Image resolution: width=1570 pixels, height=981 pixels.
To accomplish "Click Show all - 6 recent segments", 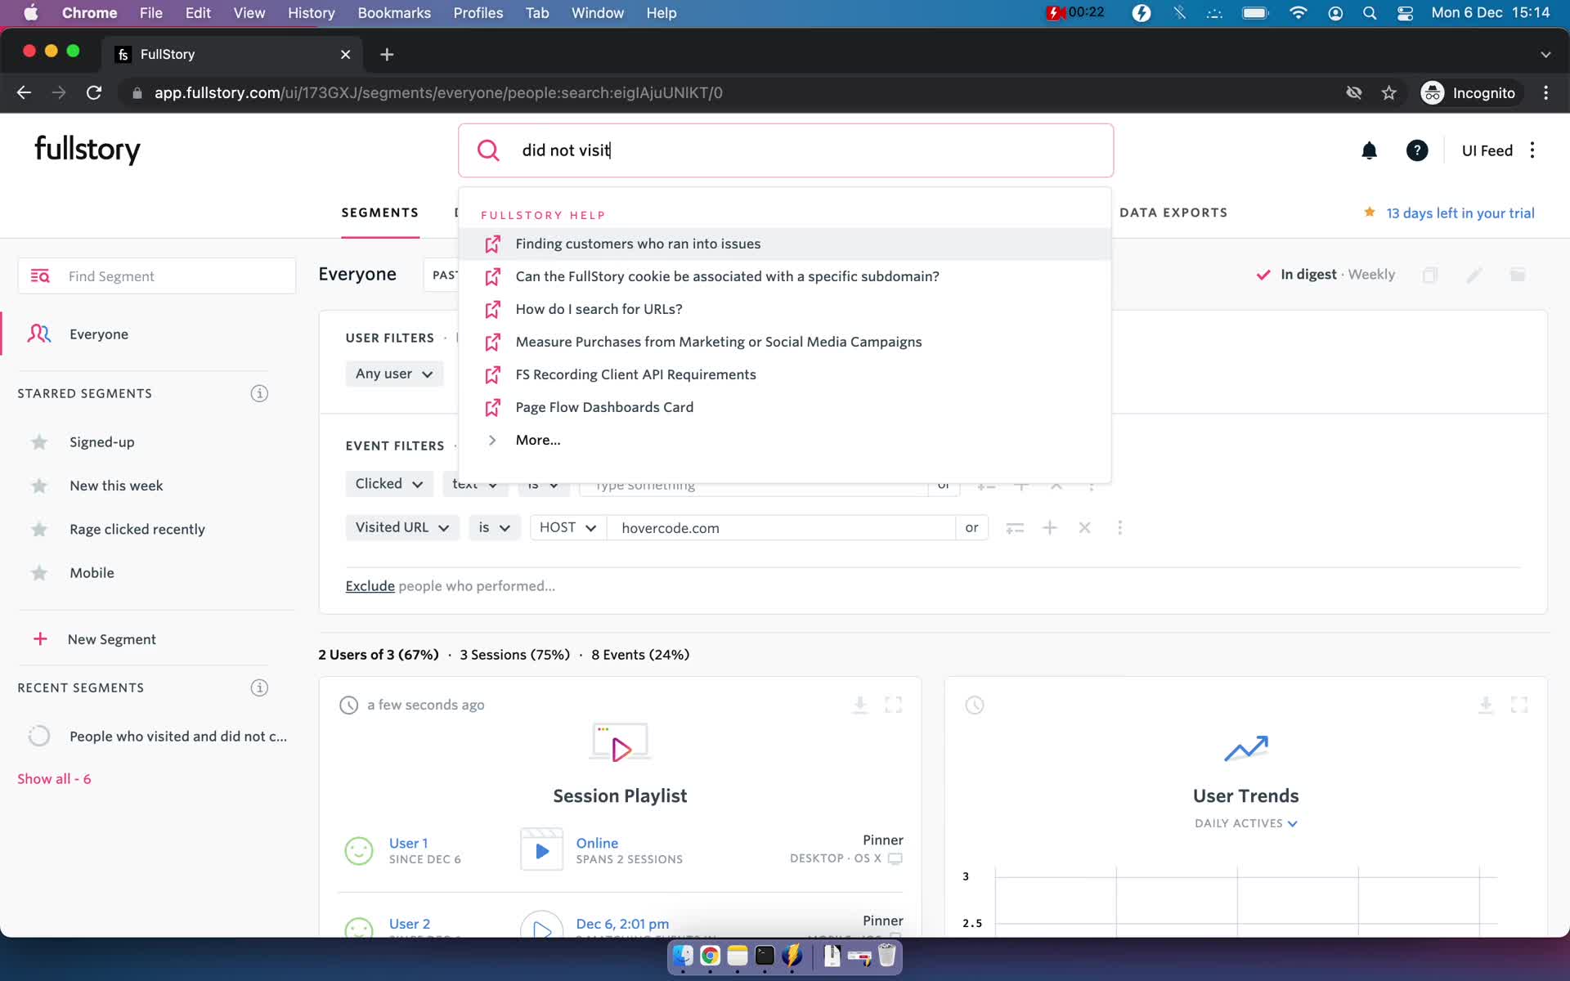I will [x=54, y=779].
